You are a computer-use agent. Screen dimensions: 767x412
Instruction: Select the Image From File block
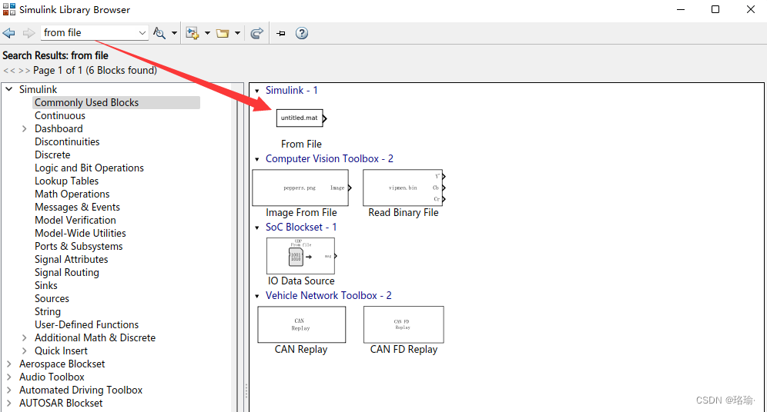(x=302, y=188)
